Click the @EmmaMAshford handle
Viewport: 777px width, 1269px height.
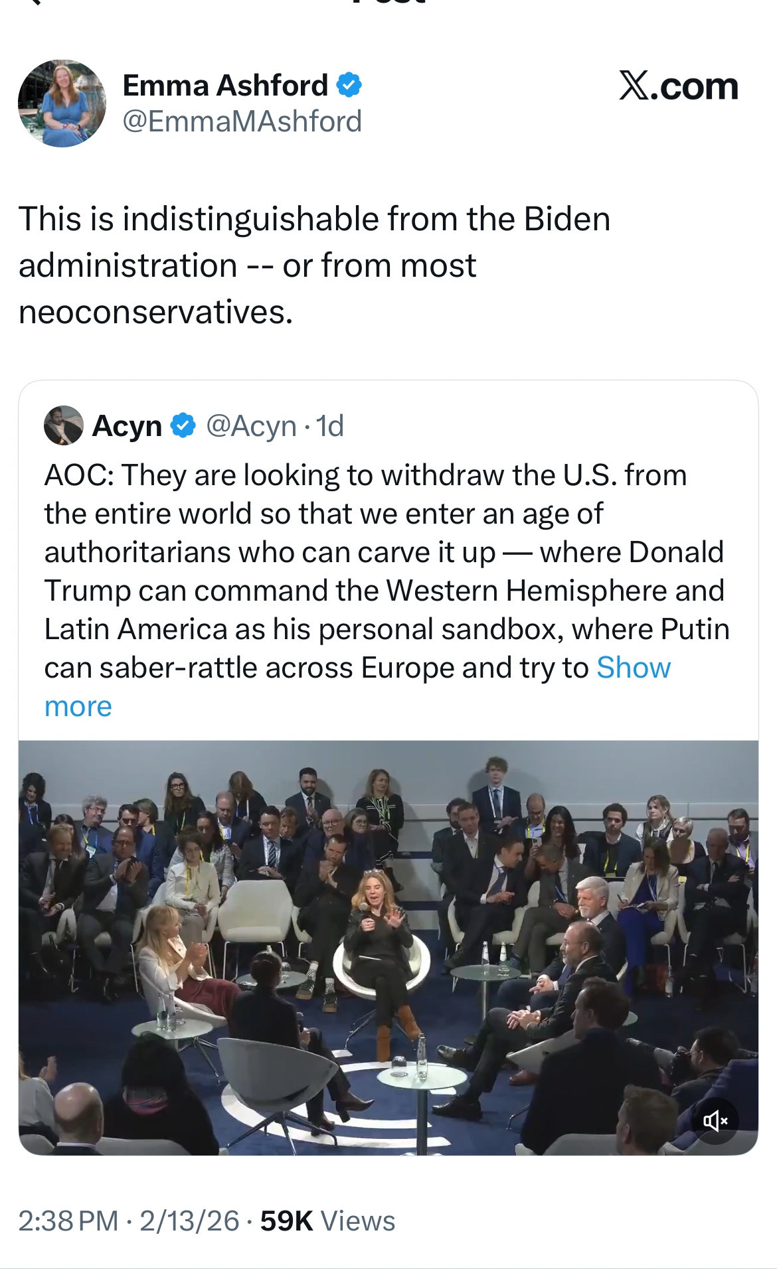pyautogui.click(x=242, y=121)
